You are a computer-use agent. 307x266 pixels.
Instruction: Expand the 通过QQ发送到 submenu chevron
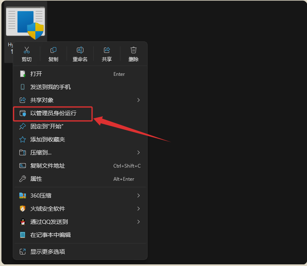tap(138, 222)
